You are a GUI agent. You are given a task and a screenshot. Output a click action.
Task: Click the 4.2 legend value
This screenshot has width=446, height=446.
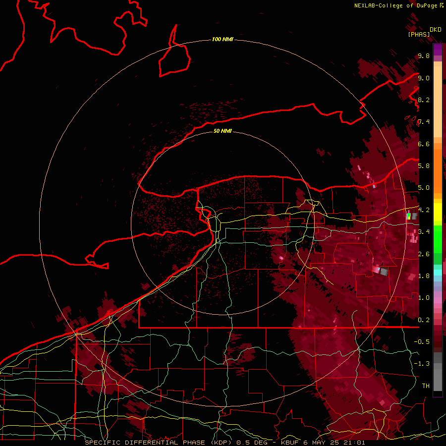click(x=424, y=210)
